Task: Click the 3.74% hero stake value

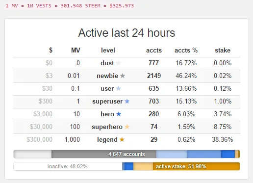Action: (223, 114)
